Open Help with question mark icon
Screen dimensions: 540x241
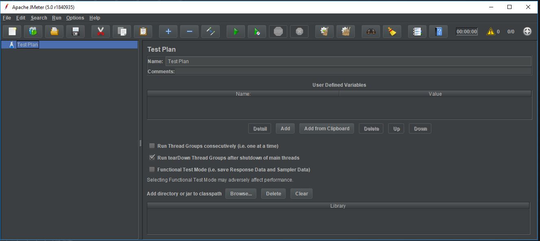point(439,31)
